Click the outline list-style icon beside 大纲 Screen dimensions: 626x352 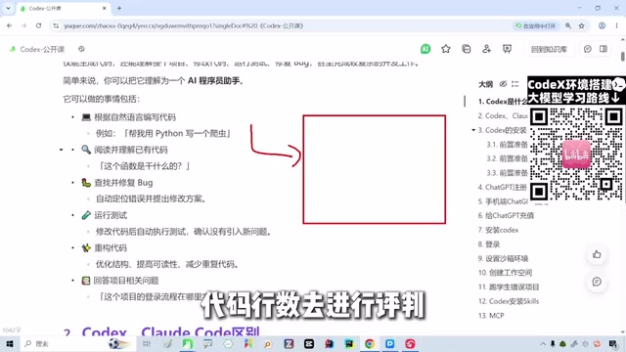(515, 84)
